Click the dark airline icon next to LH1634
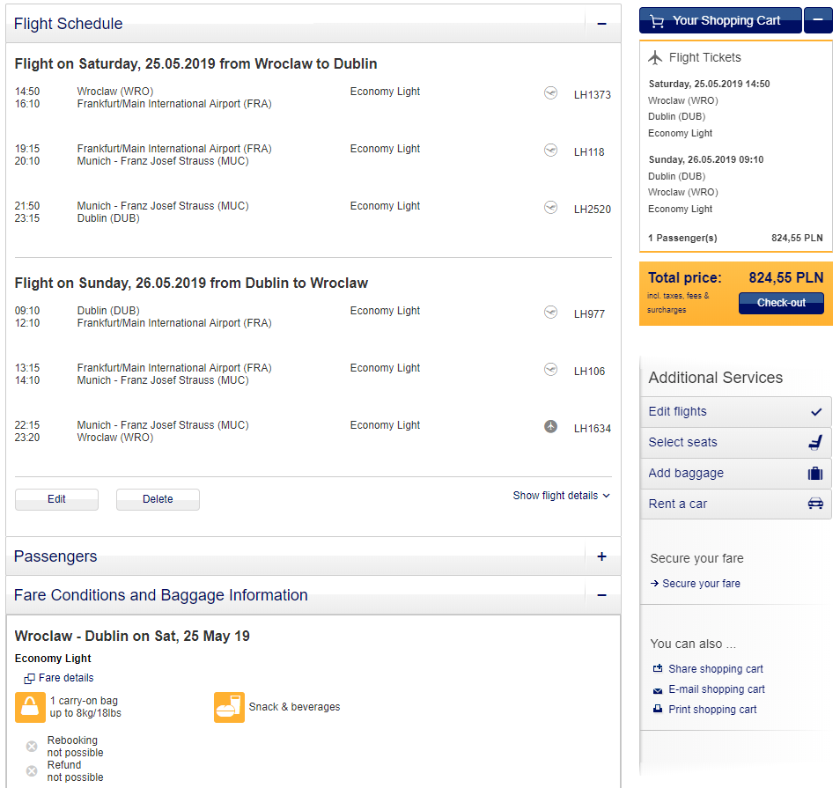Screen dimensions: 840x788 click(x=550, y=426)
